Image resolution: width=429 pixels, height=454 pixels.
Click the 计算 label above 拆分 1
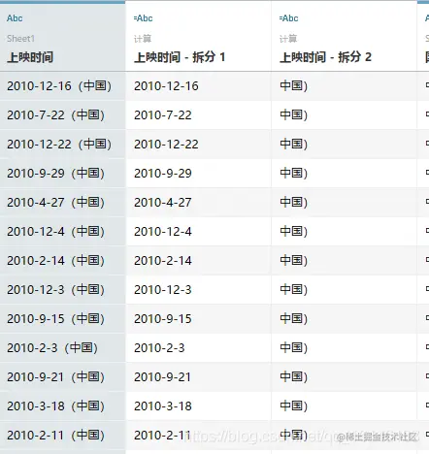click(143, 39)
